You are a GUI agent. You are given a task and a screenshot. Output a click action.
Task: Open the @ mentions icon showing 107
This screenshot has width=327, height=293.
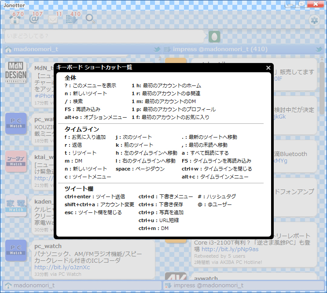click(x=35, y=18)
